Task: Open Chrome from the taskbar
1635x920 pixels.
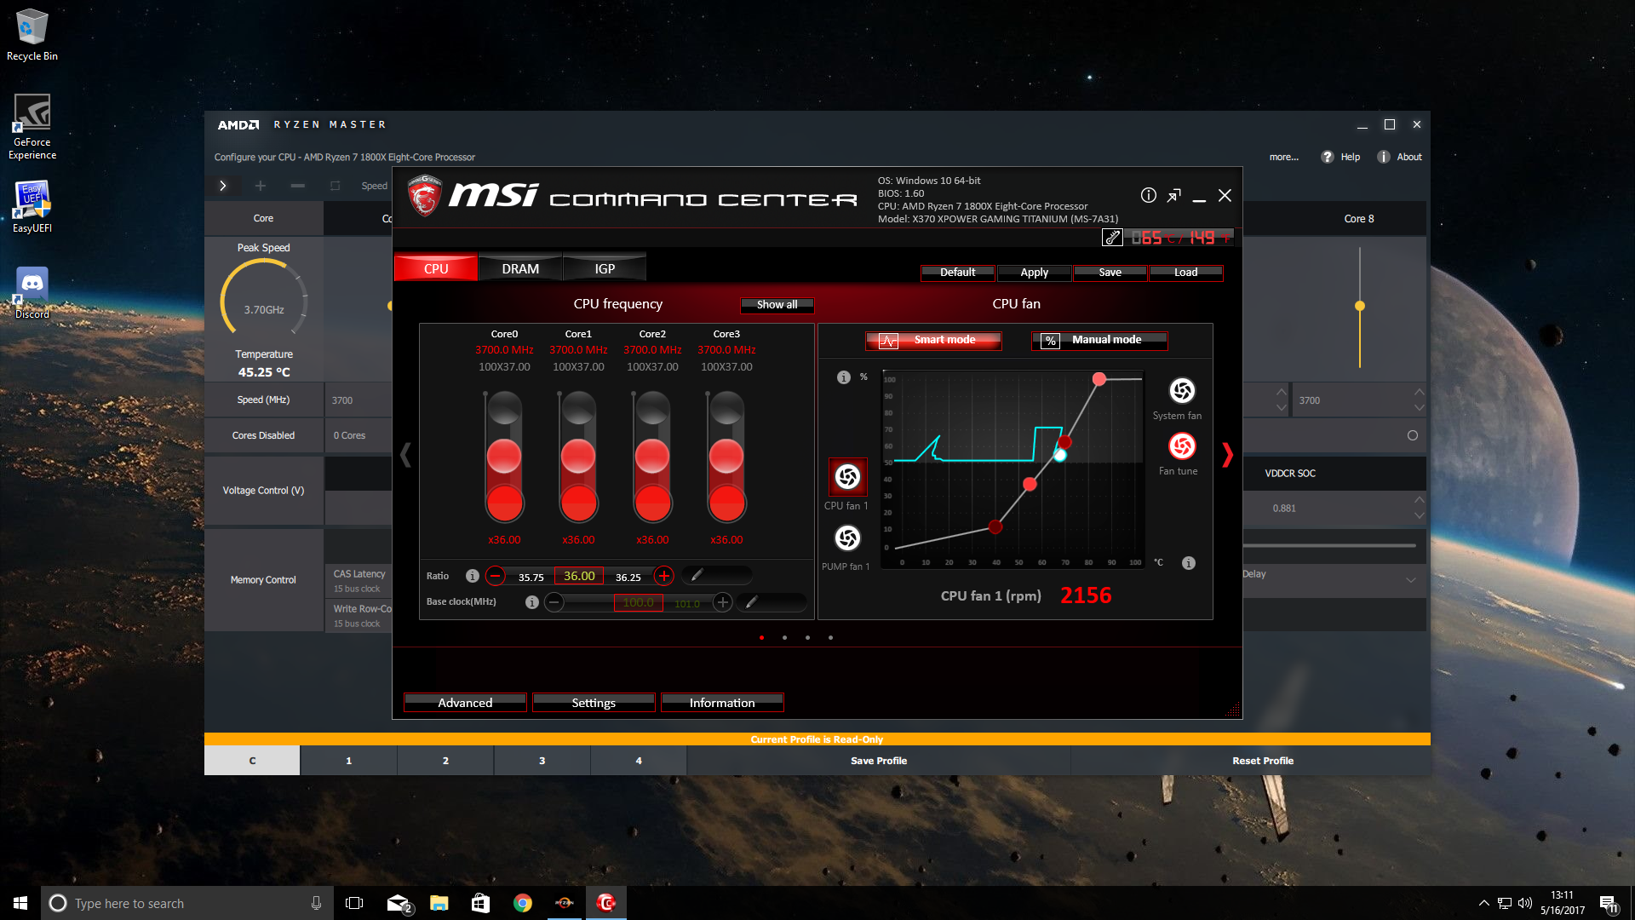Action: (x=523, y=903)
